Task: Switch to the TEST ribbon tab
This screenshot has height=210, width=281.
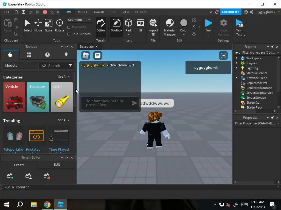Action: pos(113,12)
